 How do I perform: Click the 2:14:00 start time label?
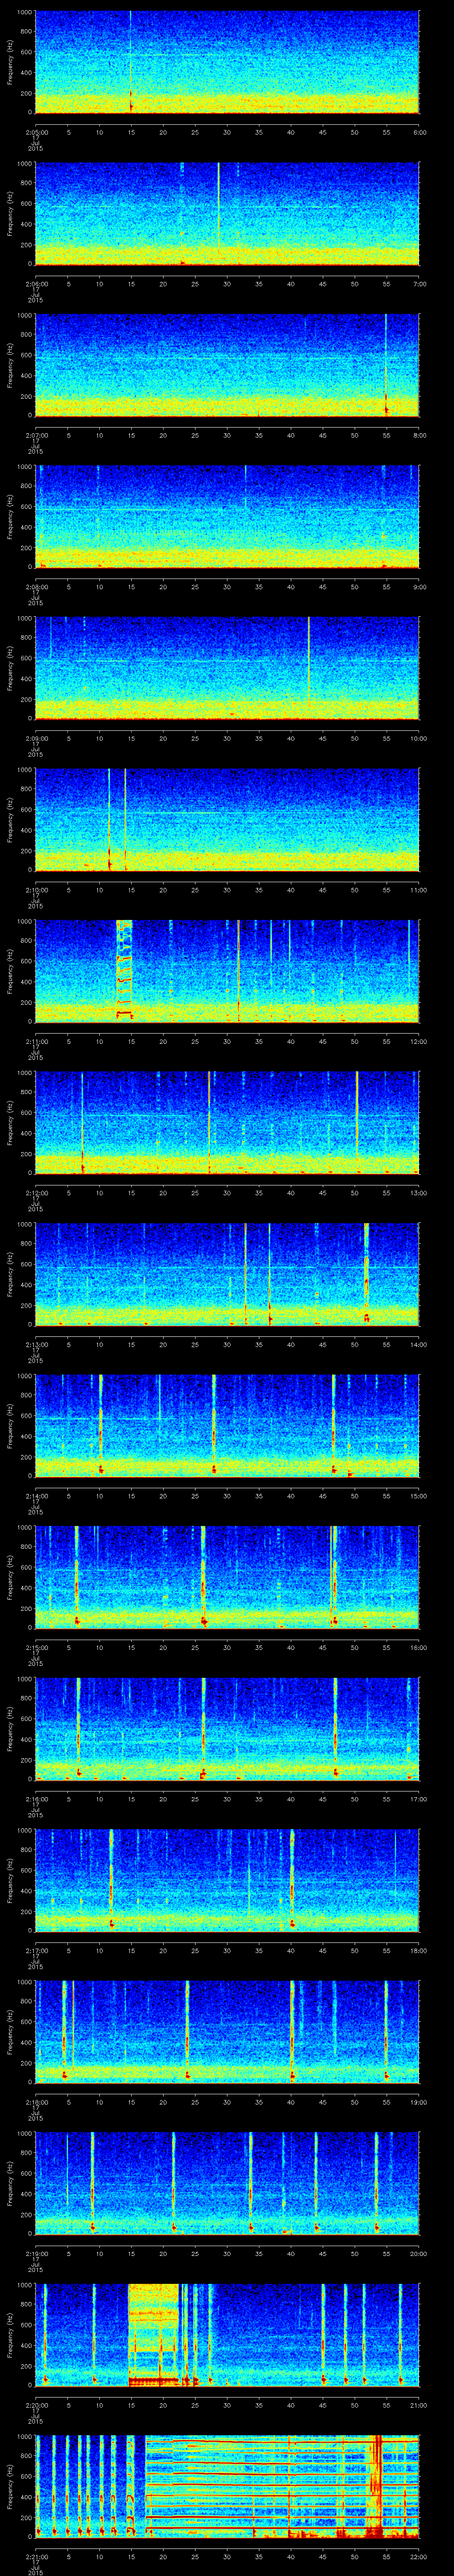36,1496
